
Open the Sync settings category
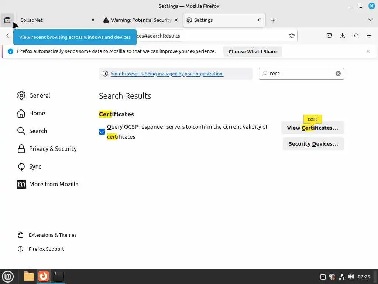(x=30, y=166)
